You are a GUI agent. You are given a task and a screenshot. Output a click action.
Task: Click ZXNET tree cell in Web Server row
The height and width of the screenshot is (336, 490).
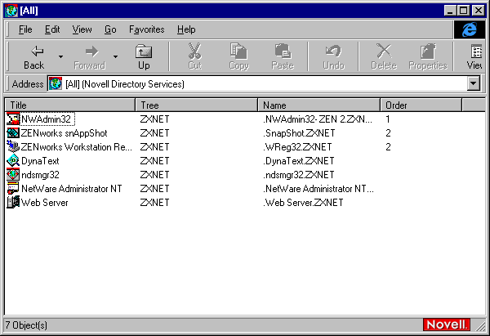point(154,202)
